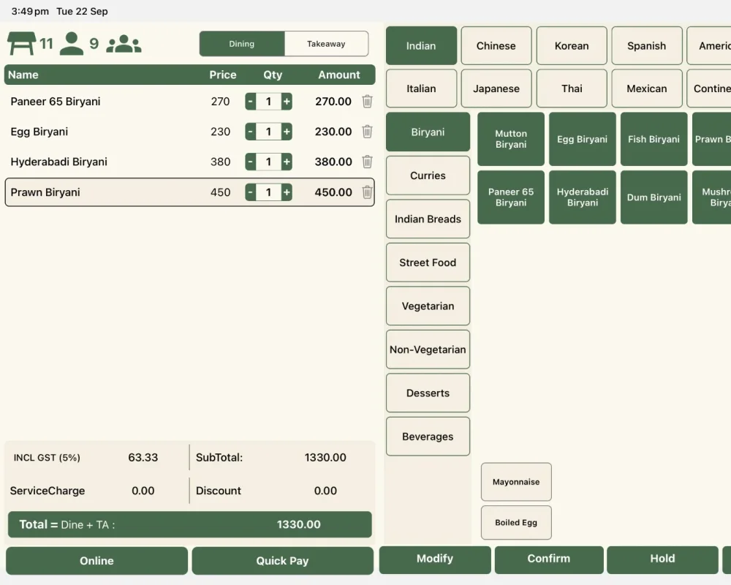Open the Beverages category
The width and height of the screenshot is (731, 585).
click(x=428, y=437)
